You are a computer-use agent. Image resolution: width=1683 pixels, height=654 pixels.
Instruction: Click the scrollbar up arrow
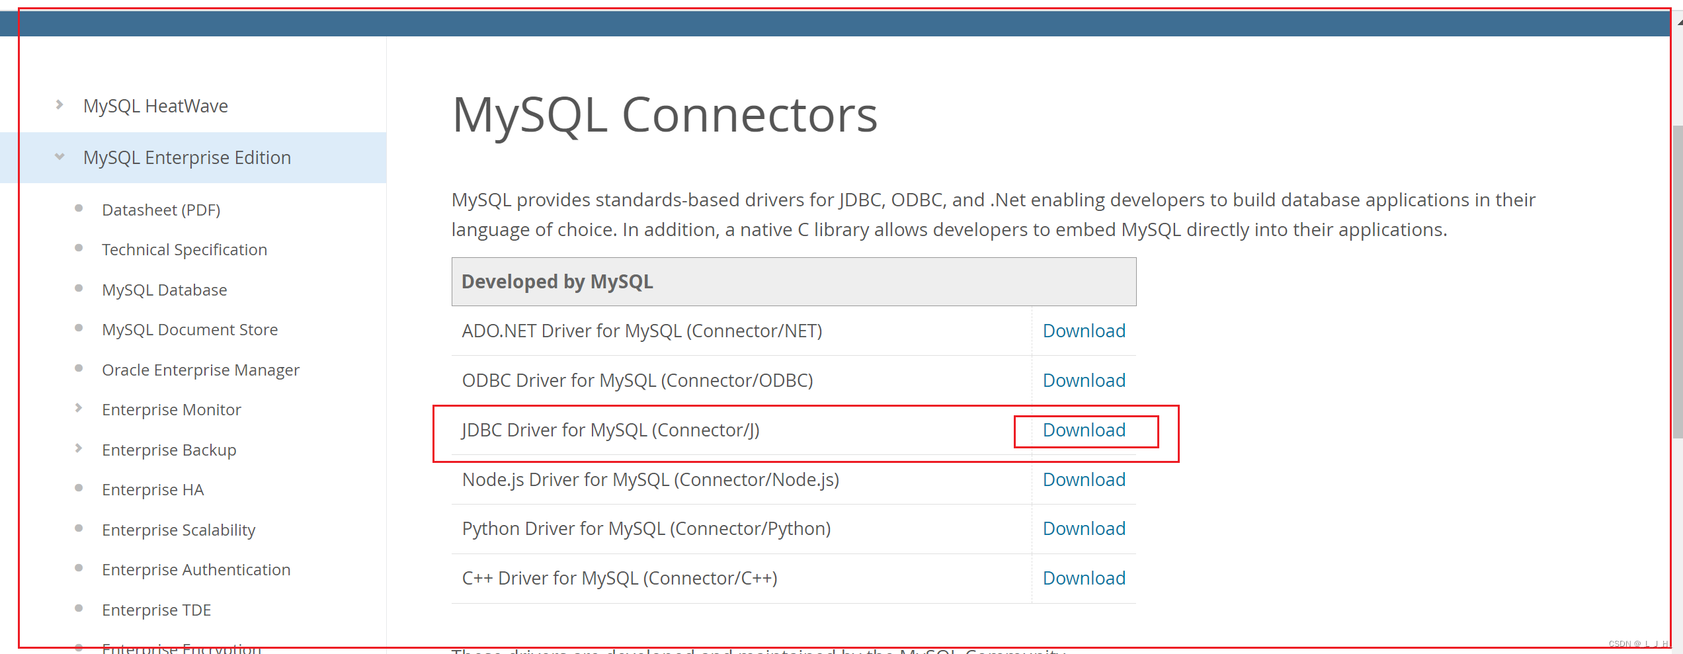[1678, 22]
